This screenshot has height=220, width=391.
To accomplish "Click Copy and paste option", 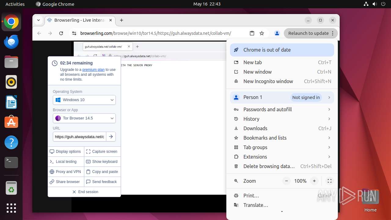I will click(102, 172).
